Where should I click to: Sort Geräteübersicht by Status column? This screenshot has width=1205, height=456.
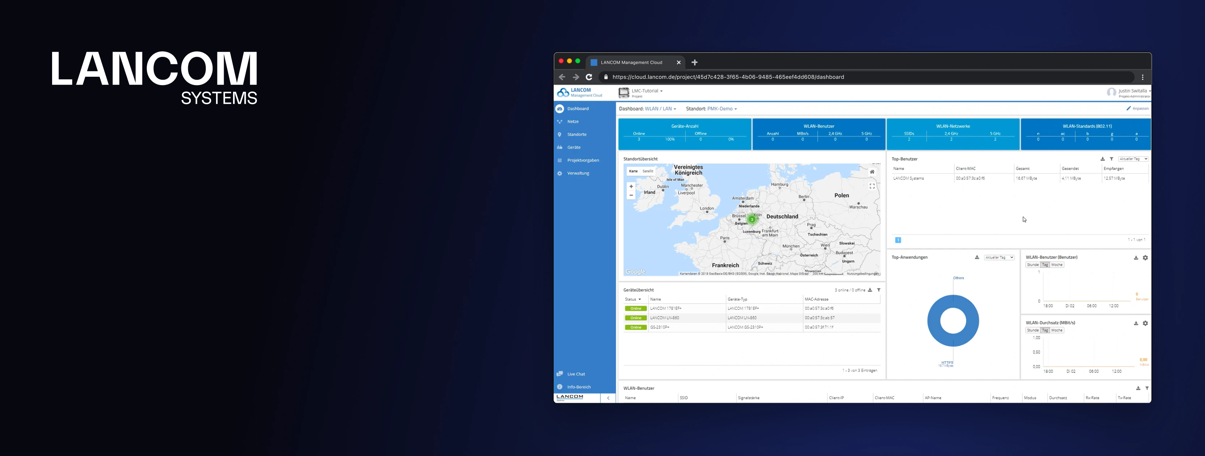click(x=633, y=299)
